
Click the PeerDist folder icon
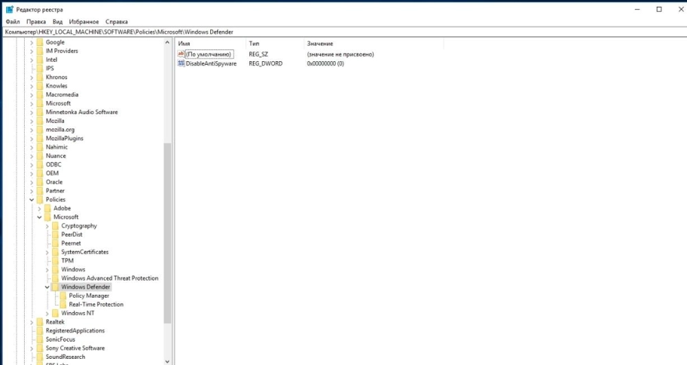pos(55,235)
